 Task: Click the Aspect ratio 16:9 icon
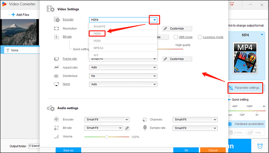56,67
